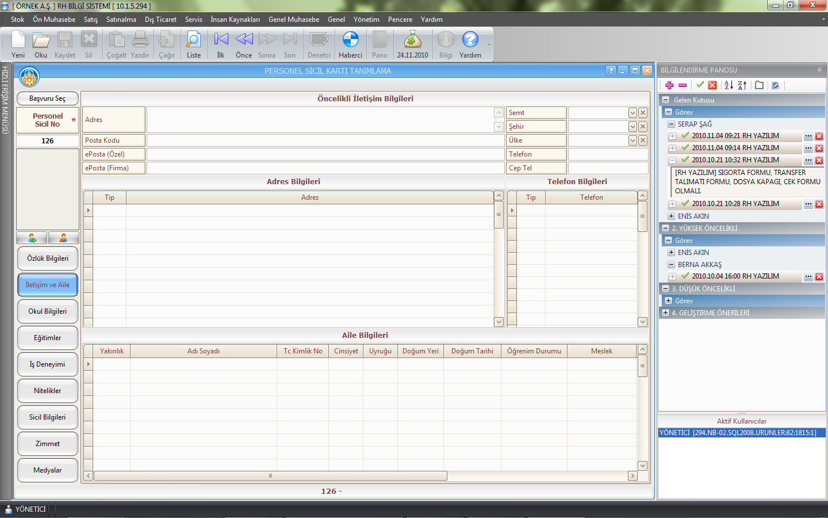Open the Genel Muhasebe menu
828x518 pixels.
tap(293, 20)
